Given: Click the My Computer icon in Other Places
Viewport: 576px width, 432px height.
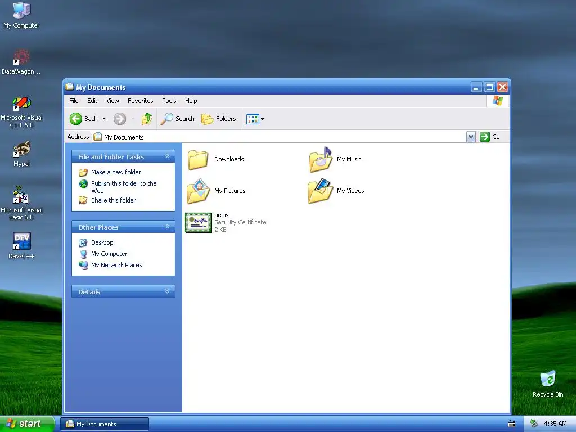Looking at the screenshot, I should [83, 254].
